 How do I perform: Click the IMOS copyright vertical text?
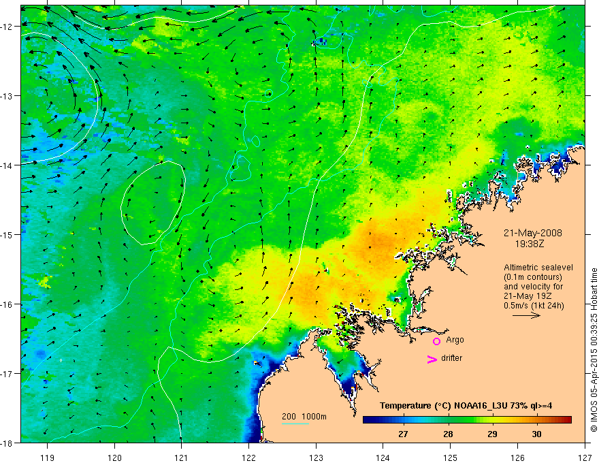click(x=594, y=350)
